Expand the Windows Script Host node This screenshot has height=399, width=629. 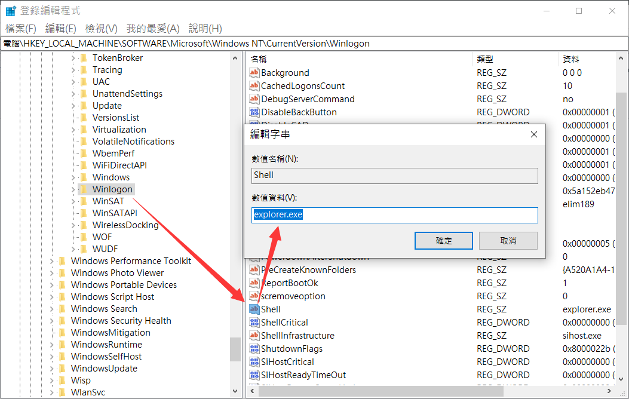coord(52,297)
